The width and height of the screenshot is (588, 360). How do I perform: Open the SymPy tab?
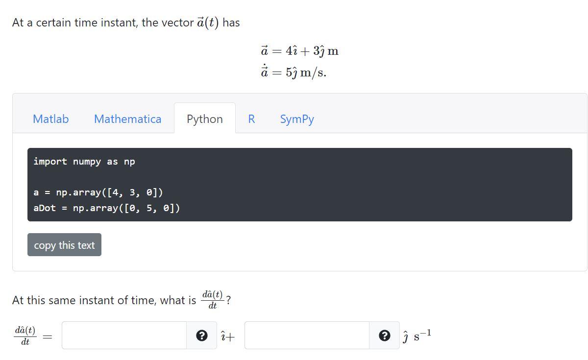[x=297, y=119]
